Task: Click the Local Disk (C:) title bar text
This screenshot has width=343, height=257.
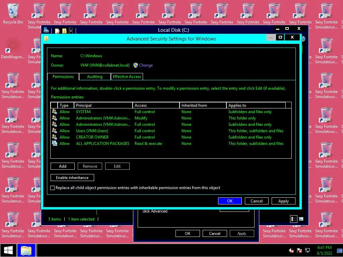Action: [x=174, y=30]
